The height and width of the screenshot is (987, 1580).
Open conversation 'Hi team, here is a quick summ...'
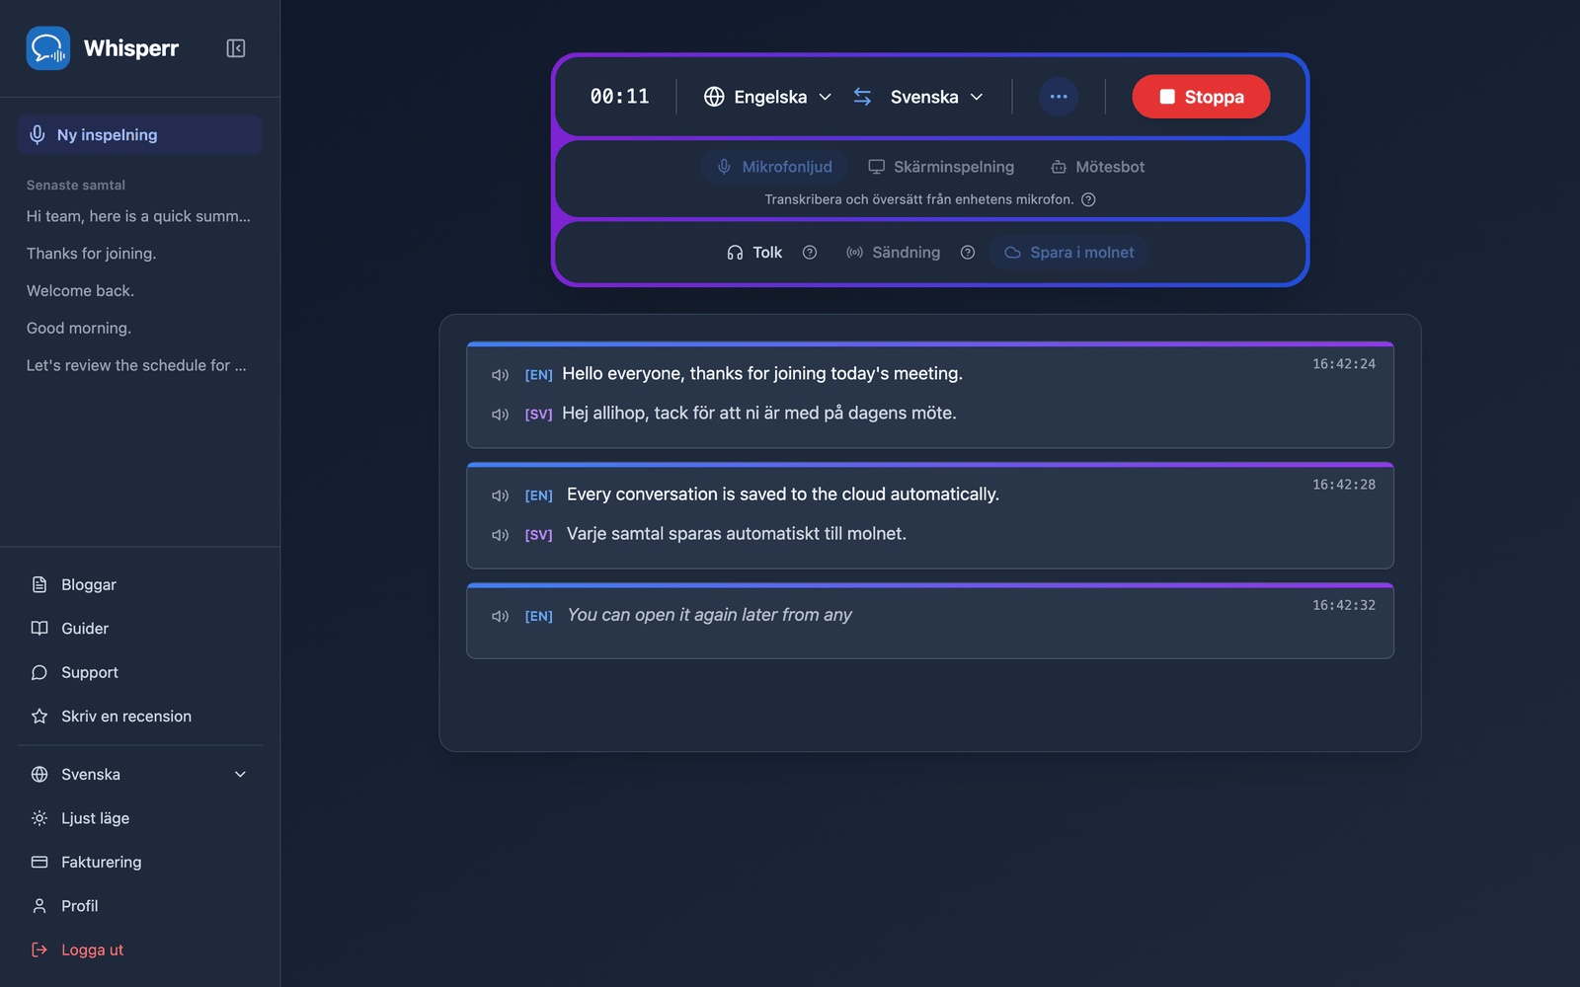[x=139, y=216]
